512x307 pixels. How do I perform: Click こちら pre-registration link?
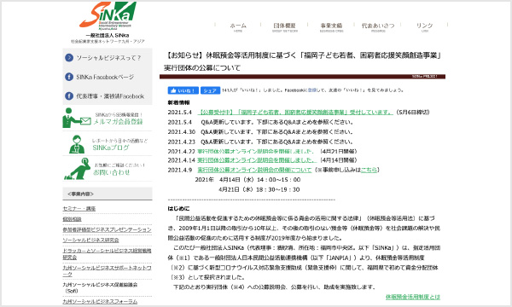pyautogui.click(x=369, y=170)
